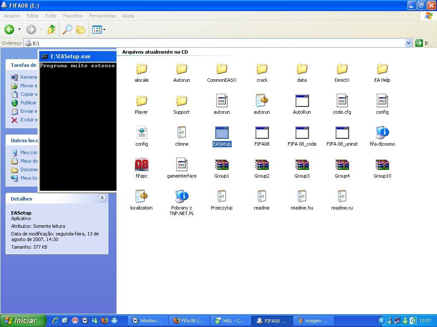This screenshot has height=327, width=437.
Task: Select the Group1 archive
Action: coord(221,168)
